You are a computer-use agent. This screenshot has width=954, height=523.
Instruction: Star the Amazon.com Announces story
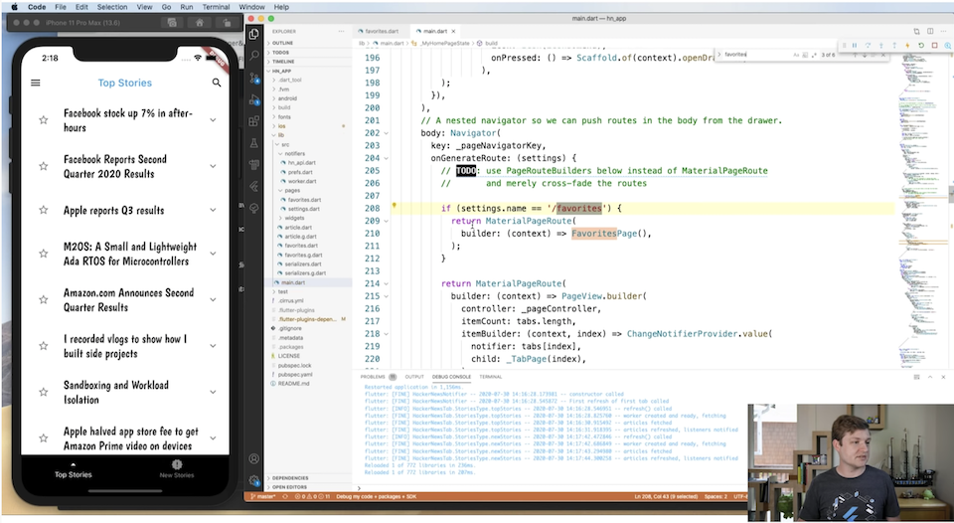click(43, 299)
